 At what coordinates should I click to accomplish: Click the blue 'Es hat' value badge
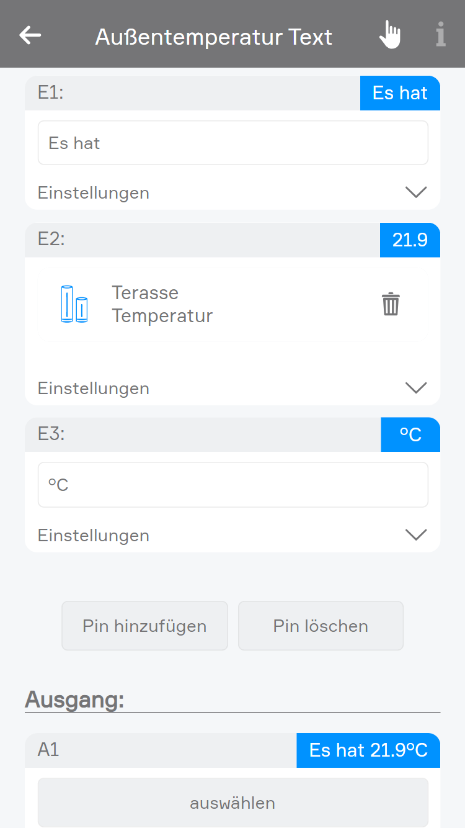coord(400,93)
